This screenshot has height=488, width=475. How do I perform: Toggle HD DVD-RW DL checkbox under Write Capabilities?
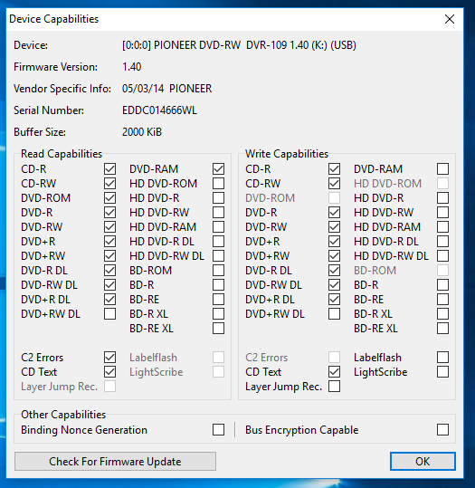442,256
